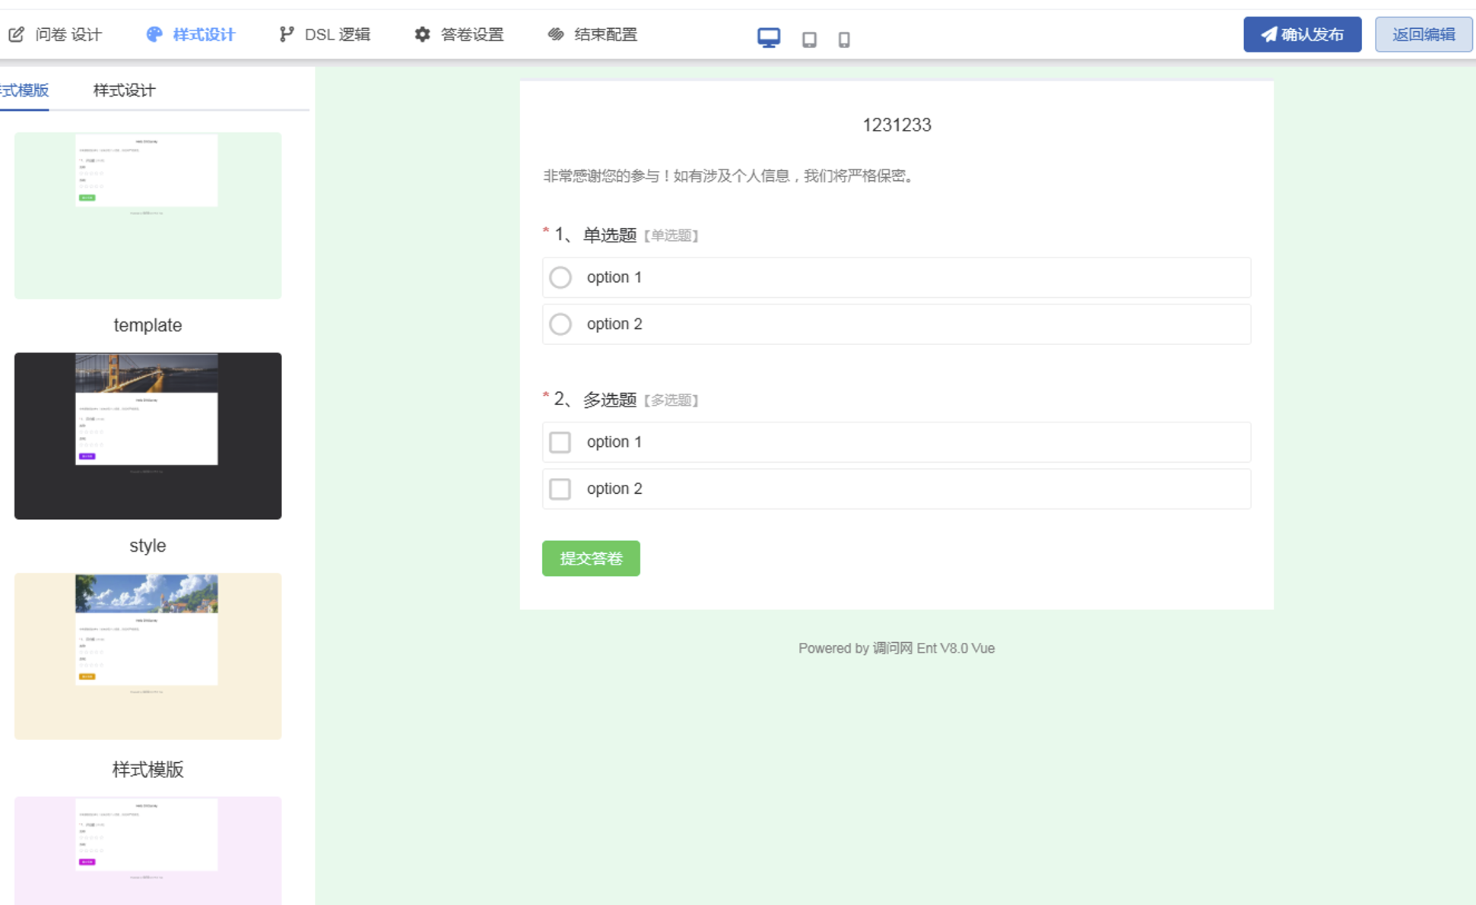Click the DSL 逻辑 branch icon
The width and height of the screenshot is (1476, 905).
tap(285, 33)
